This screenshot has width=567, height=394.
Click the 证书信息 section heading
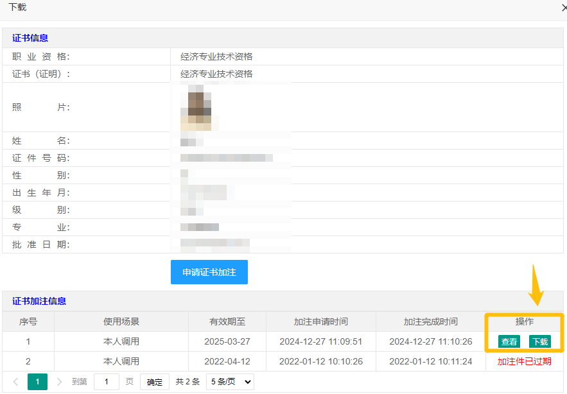coord(30,38)
